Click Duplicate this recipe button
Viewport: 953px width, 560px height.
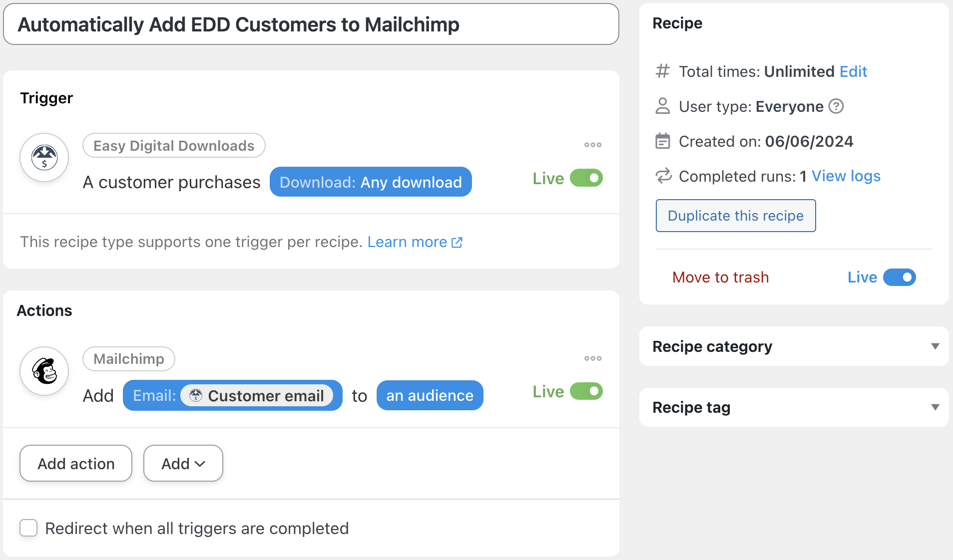(735, 216)
